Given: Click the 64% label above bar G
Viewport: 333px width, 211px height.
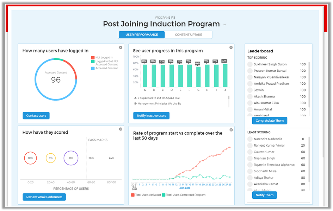Looking at the screenshot, I should click(x=197, y=63).
